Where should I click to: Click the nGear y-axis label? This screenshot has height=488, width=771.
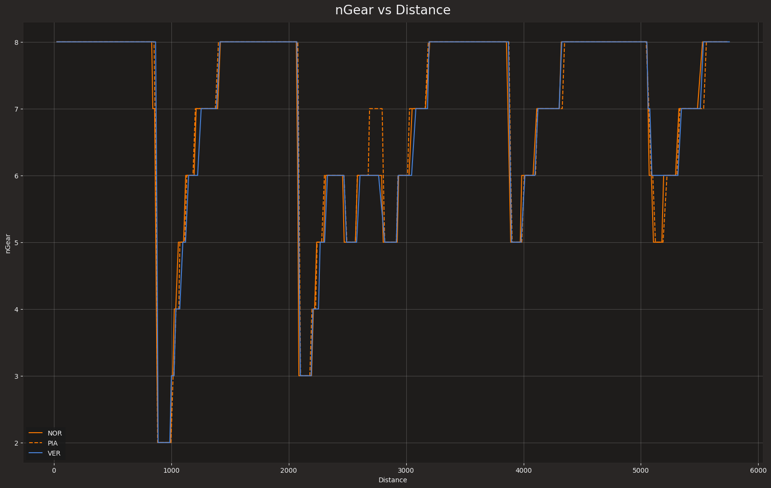tap(8, 243)
